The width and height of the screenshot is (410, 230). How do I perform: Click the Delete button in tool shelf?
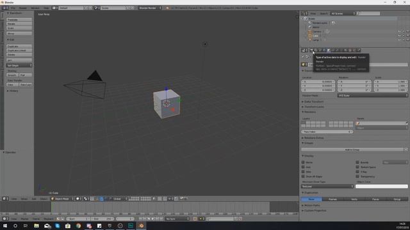(19, 54)
